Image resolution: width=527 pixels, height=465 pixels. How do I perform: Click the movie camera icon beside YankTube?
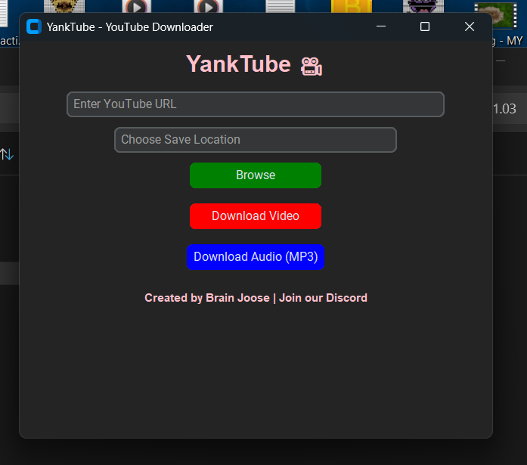[312, 66]
